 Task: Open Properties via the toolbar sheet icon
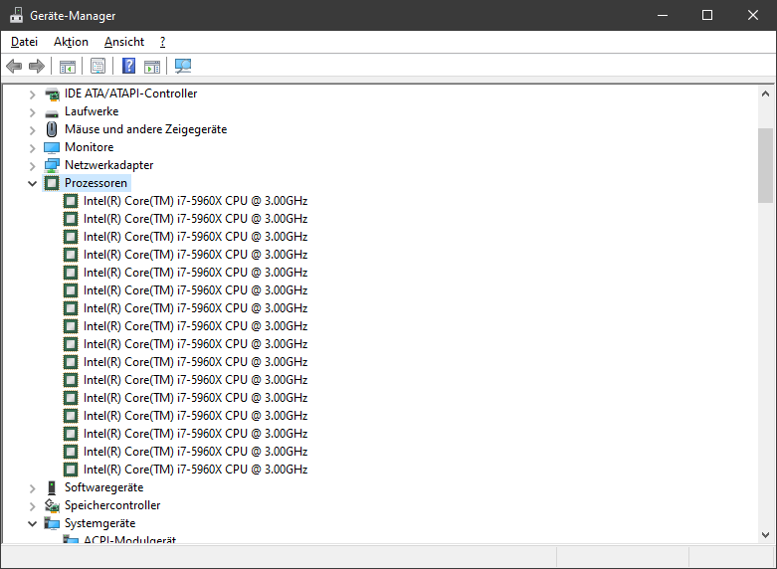[x=98, y=66]
